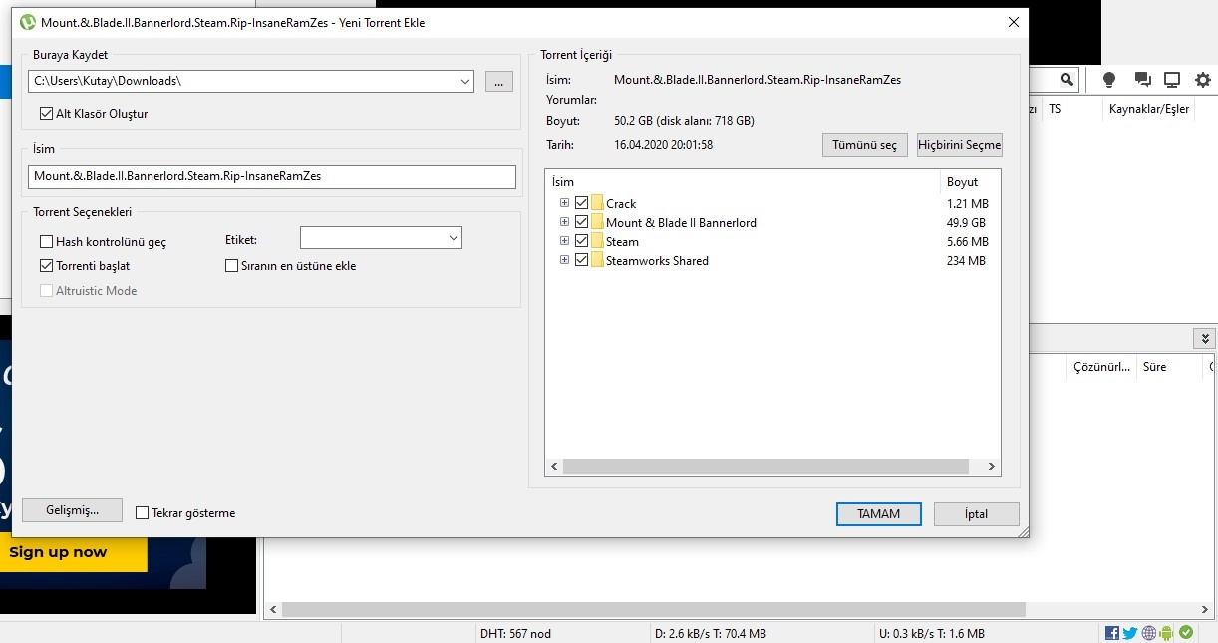Click the İsim column header in file list

(743, 182)
